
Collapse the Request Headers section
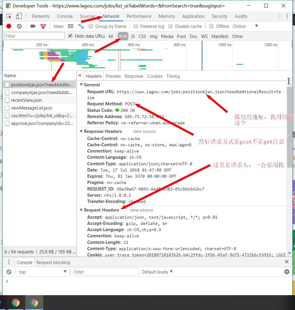81,210
